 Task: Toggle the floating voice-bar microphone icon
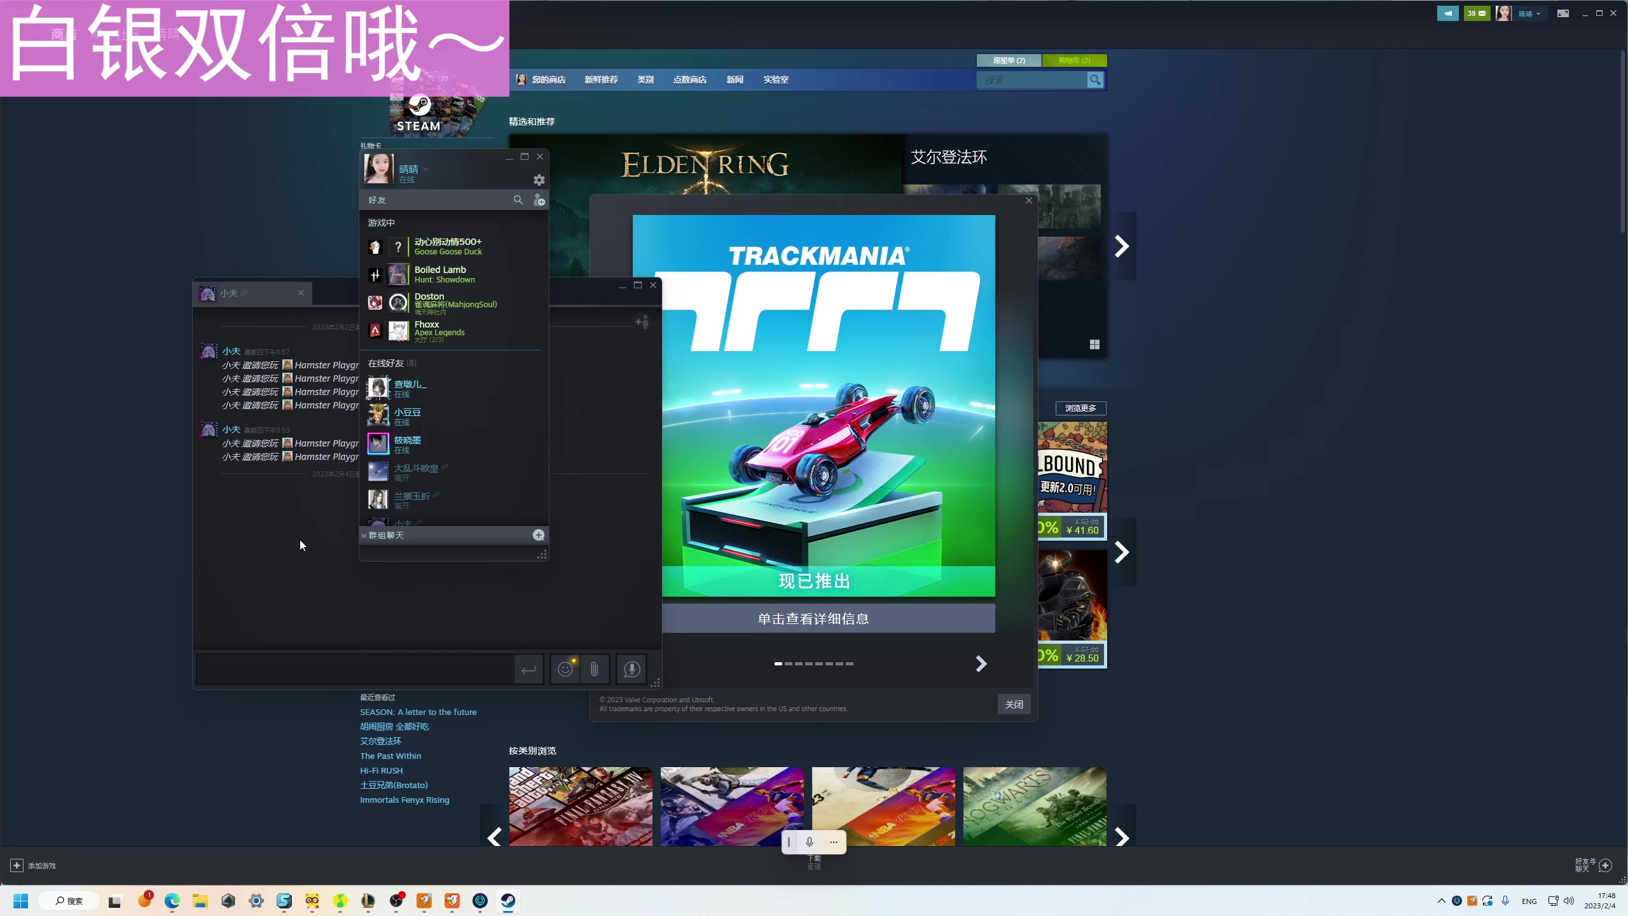810,842
